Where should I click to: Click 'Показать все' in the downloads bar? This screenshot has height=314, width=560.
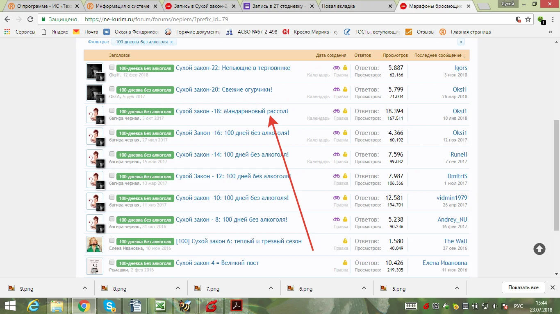(x=524, y=287)
